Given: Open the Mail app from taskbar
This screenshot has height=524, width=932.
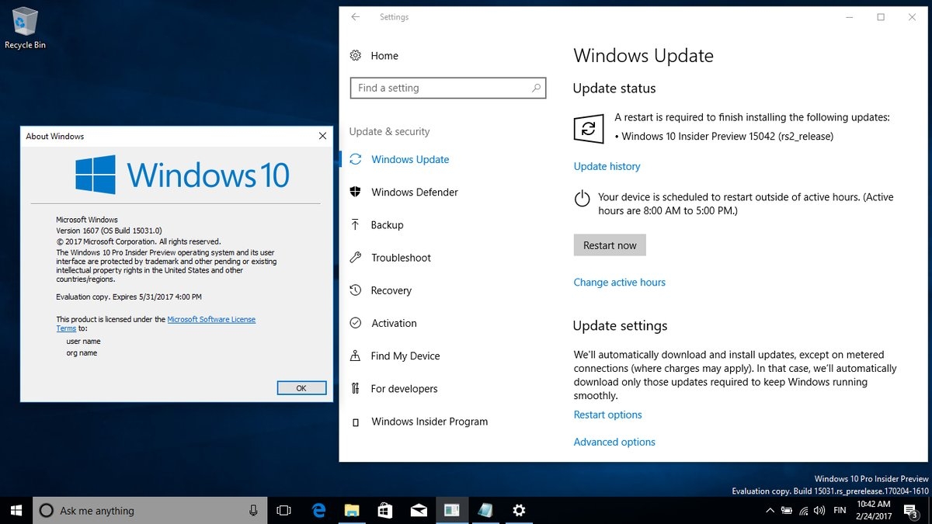Looking at the screenshot, I should 419,510.
